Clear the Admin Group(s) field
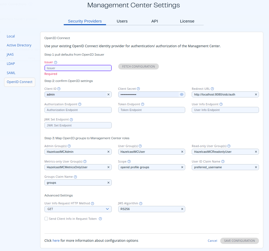The image size is (269, 251). (108, 152)
